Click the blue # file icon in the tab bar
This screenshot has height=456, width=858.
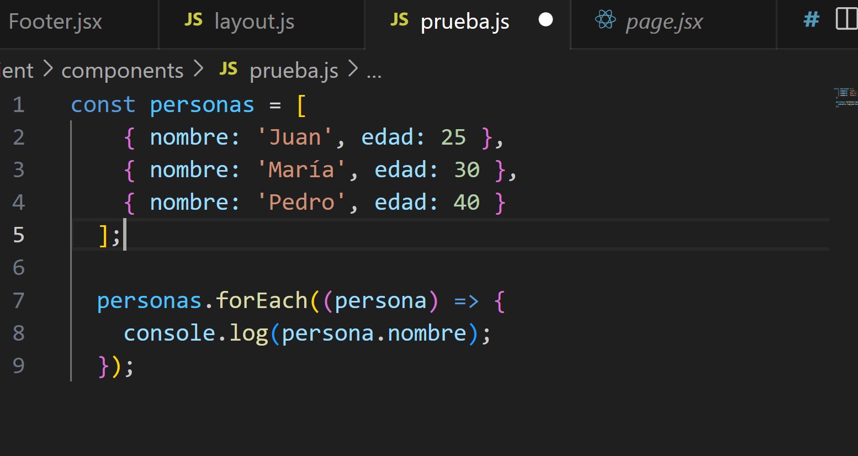pyautogui.click(x=811, y=19)
